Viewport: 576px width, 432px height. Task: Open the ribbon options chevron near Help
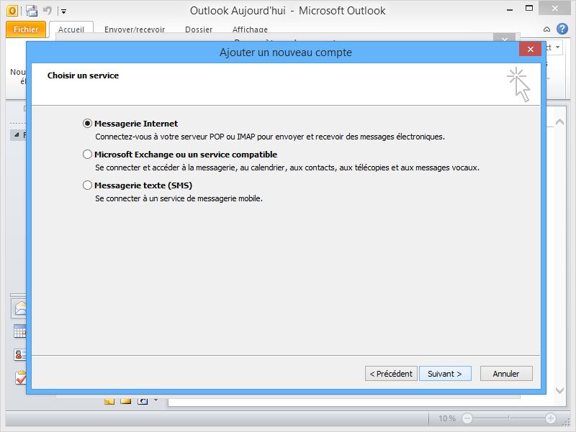pos(546,29)
